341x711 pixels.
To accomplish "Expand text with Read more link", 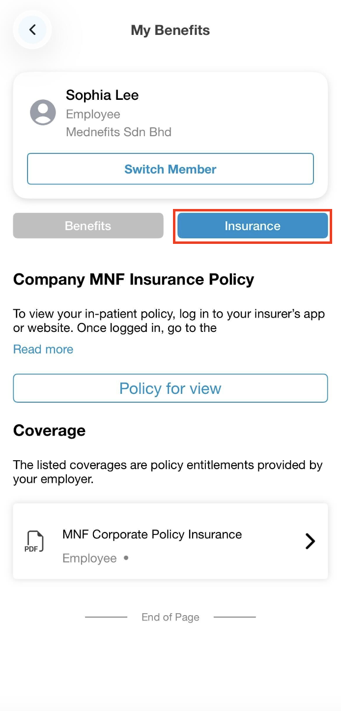I will (43, 349).
